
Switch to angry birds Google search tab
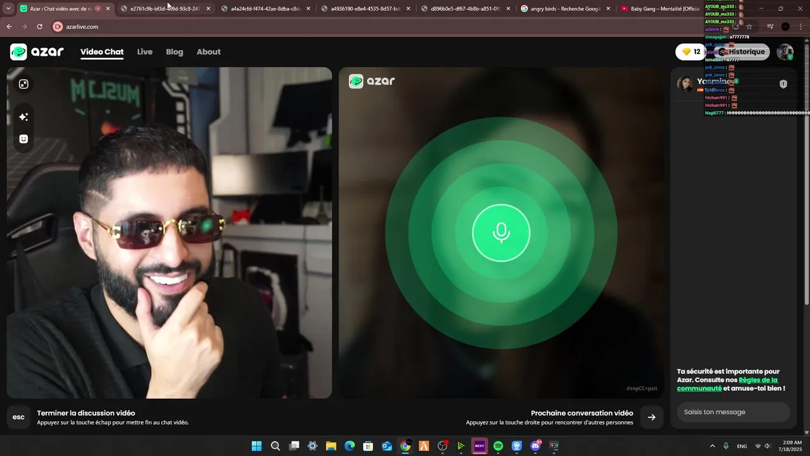565,9
